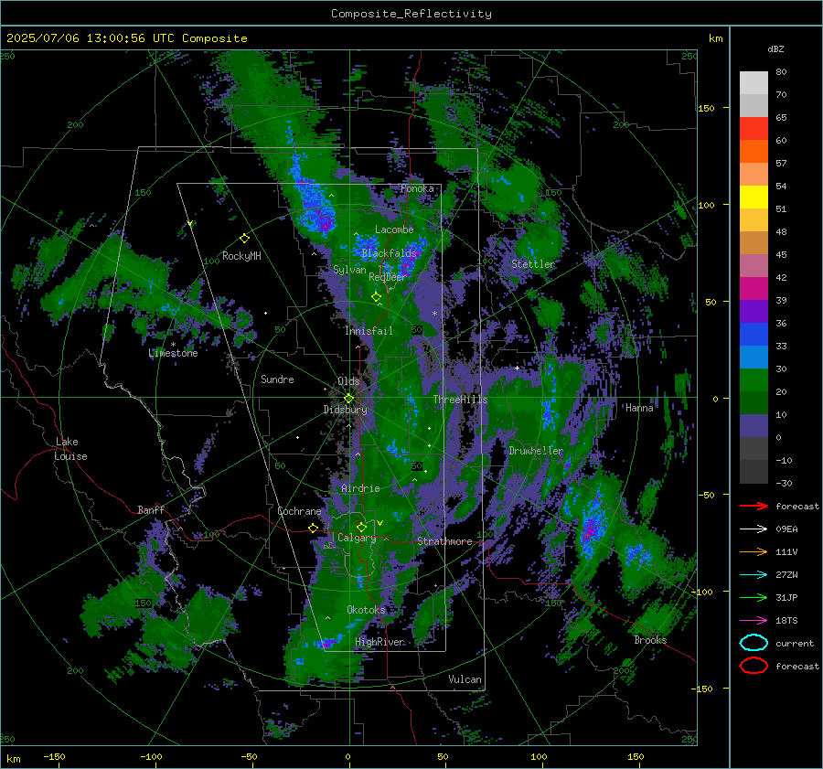Image resolution: width=823 pixels, height=769 pixels.
Task: Click the Cochrane label
Action: [299, 511]
